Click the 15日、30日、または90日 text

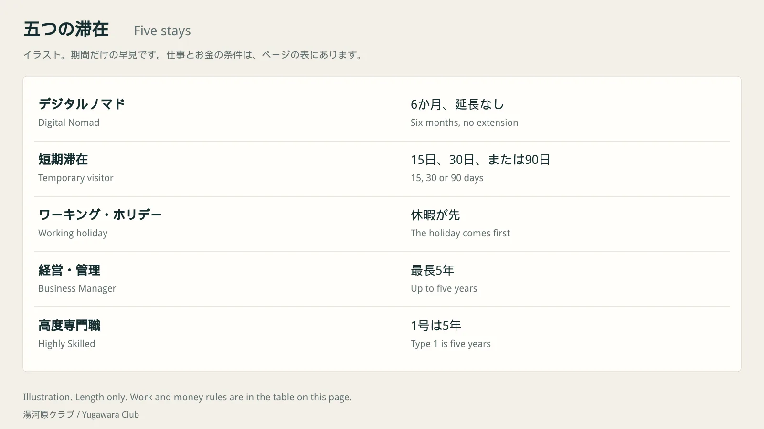480,159
